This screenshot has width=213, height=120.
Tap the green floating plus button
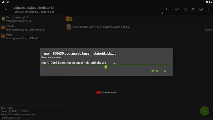tap(205, 111)
